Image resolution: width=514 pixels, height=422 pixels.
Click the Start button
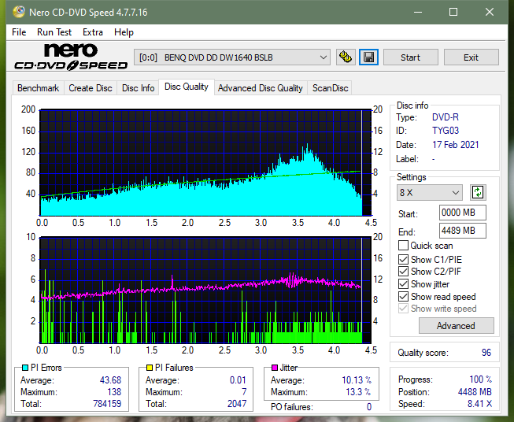point(410,57)
